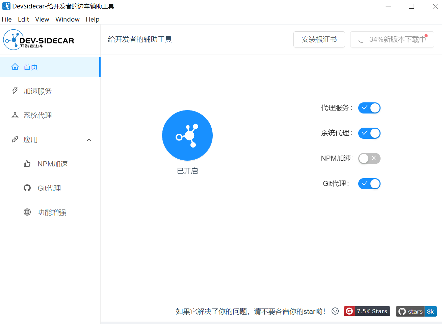Open 加速服务 via the lightning icon

15,91
